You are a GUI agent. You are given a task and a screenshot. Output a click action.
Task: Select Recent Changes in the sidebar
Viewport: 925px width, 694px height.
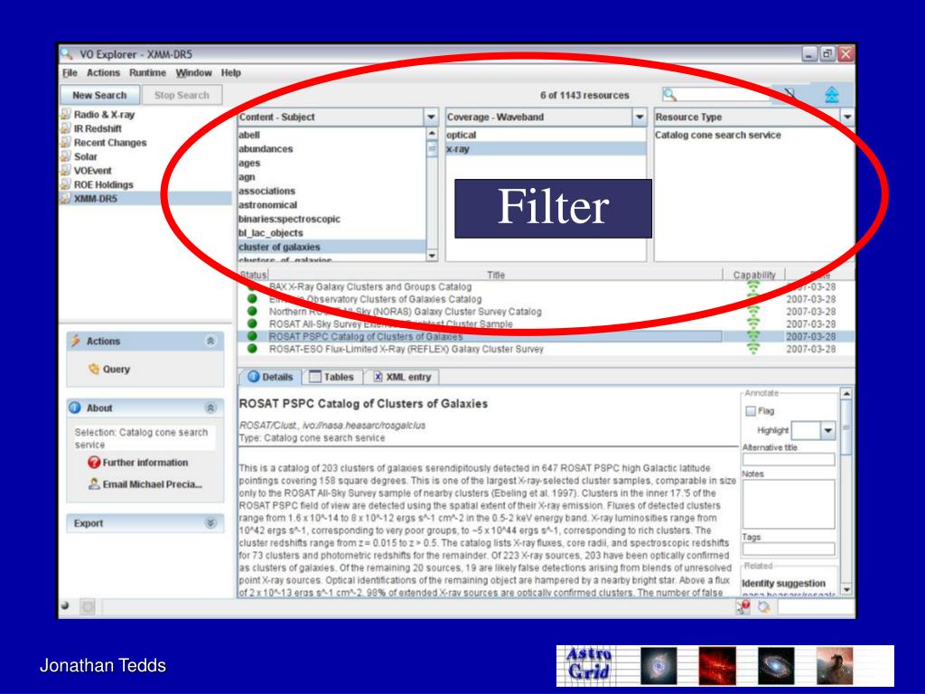(109, 143)
